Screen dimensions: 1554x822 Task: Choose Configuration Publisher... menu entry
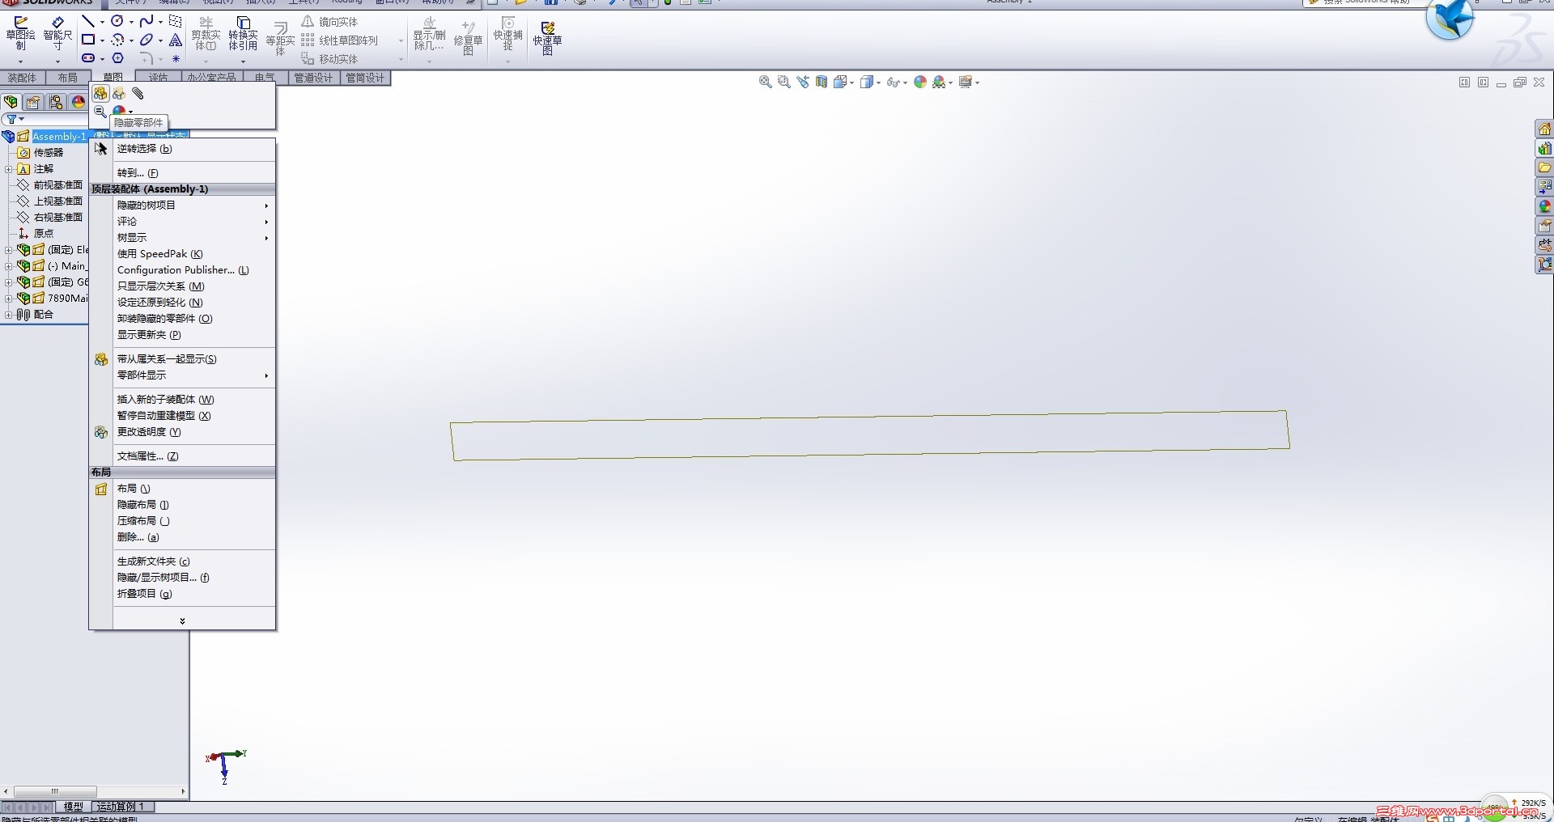coord(183,270)
